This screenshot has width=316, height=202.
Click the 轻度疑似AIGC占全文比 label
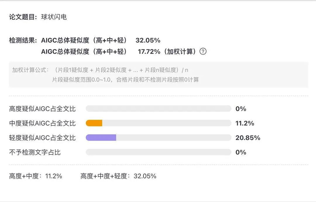tap(42, 138)
